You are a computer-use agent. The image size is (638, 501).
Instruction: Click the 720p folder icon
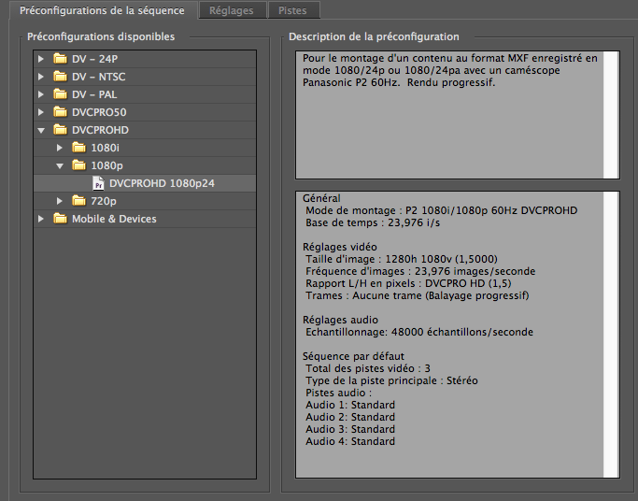tap(79, 200)
